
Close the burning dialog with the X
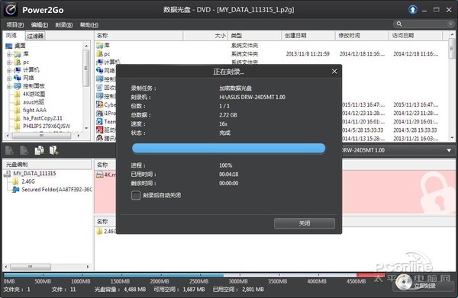[334, 72]
